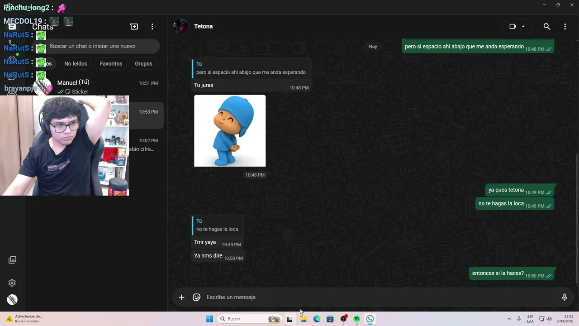Viewport: 579px width, 326px height.
Task: Open the Tetona chat options menu
Action: coord(565,26)
